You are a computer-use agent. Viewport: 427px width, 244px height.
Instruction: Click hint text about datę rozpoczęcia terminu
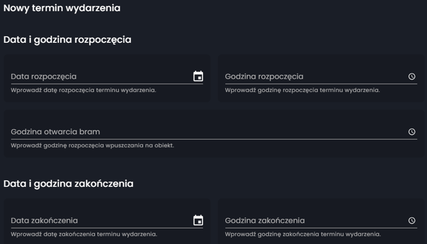(x=83, y=90)
